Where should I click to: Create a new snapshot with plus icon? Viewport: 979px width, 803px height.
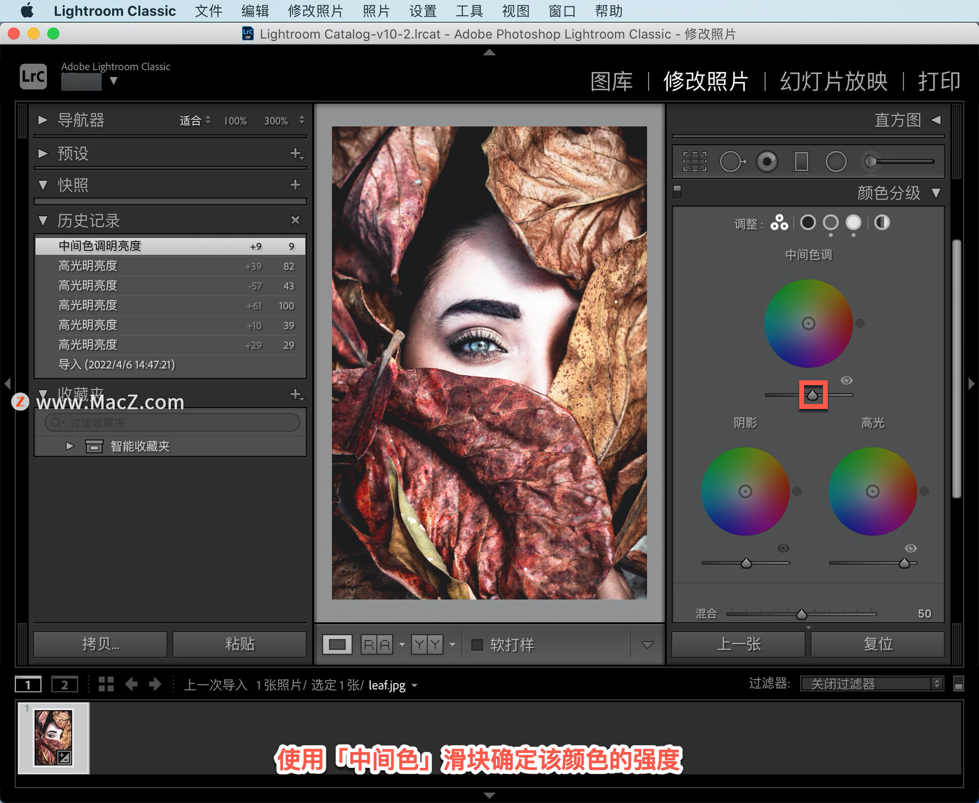point(295,185)
